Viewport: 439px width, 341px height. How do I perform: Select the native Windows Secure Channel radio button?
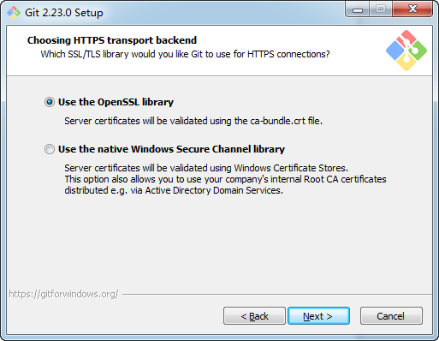coord(50,149)
